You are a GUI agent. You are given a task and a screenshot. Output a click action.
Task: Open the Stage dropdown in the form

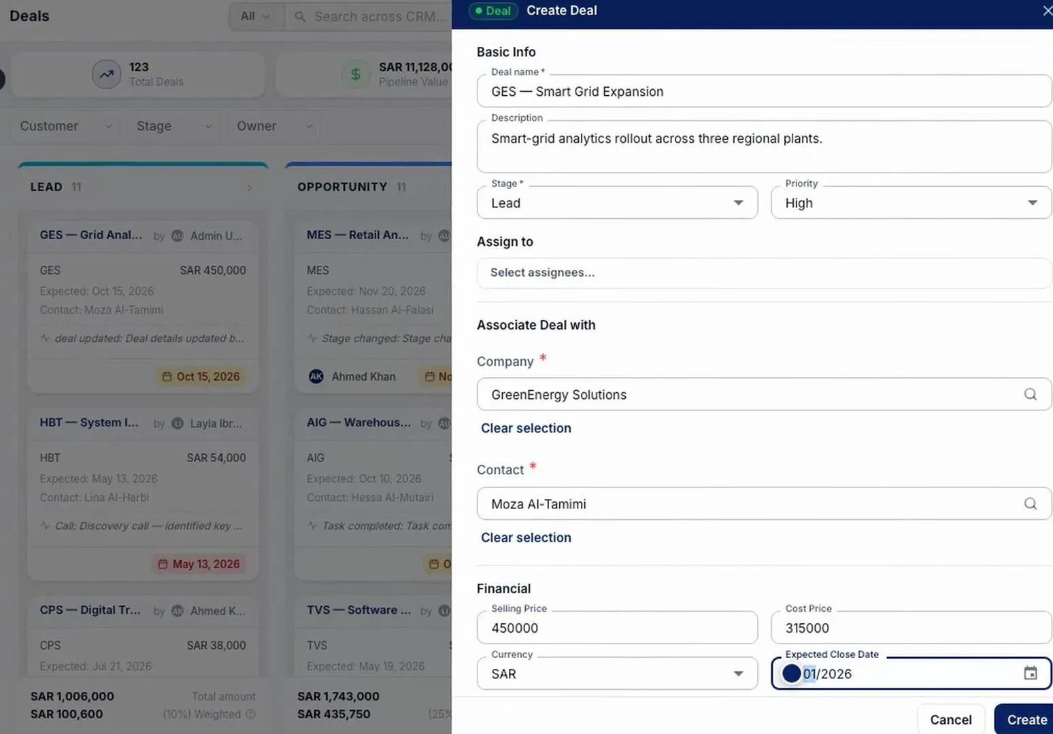click(x=617, y=203)
